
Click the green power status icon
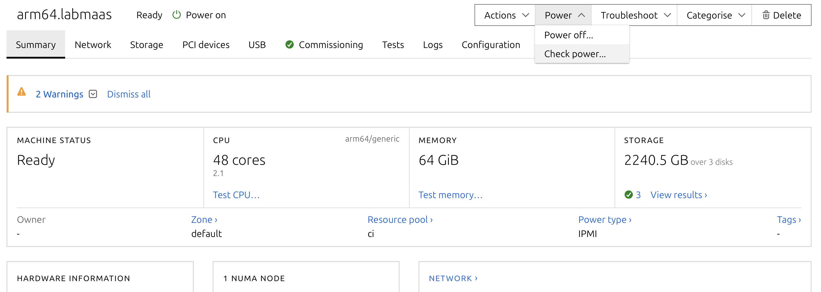[x=176, y=15]
